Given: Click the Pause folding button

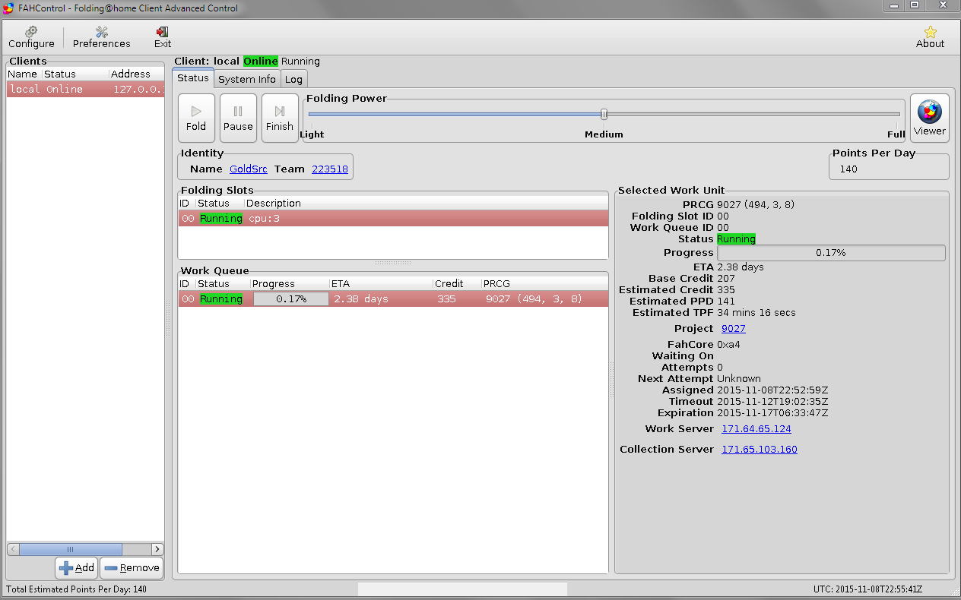Looking at the screenshot, I should click(238, 118).
